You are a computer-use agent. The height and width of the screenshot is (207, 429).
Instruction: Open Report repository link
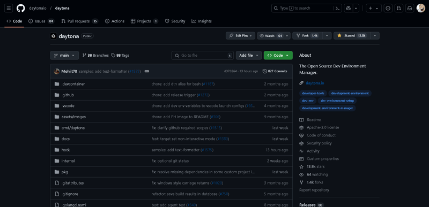click(x=314, y=190)
